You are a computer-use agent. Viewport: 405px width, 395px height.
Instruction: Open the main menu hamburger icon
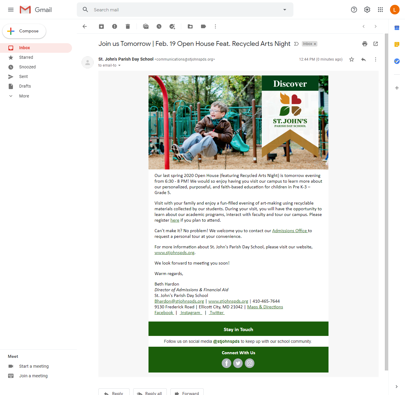pyautogui.click(x=11, y=10)
